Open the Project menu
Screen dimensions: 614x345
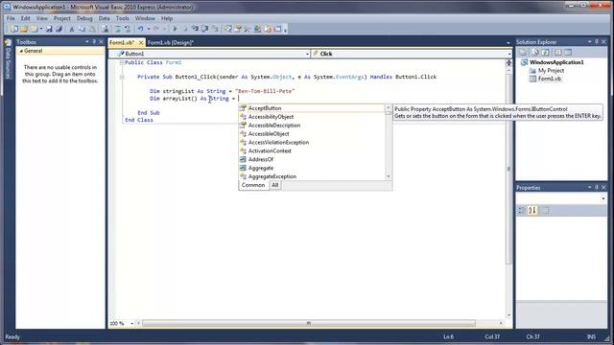coord(61,18)
